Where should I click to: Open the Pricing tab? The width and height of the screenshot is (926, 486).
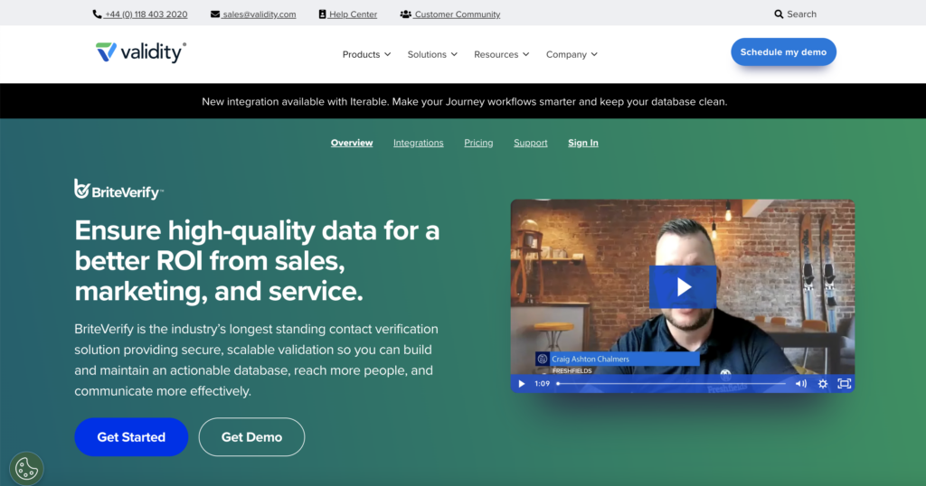coord(478,143)
